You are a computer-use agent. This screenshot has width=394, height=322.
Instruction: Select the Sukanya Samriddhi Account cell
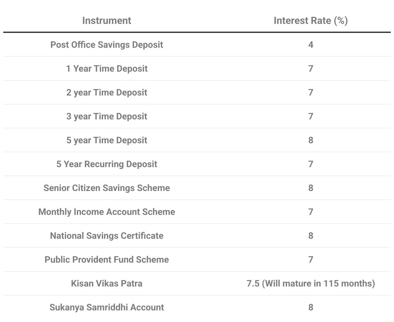point(107,307)
